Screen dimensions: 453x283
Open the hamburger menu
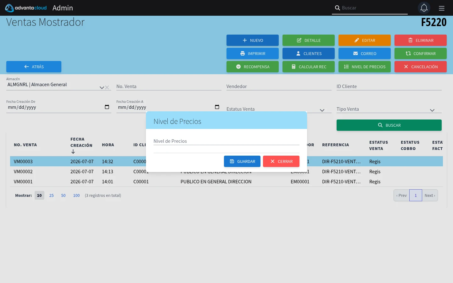442,8
